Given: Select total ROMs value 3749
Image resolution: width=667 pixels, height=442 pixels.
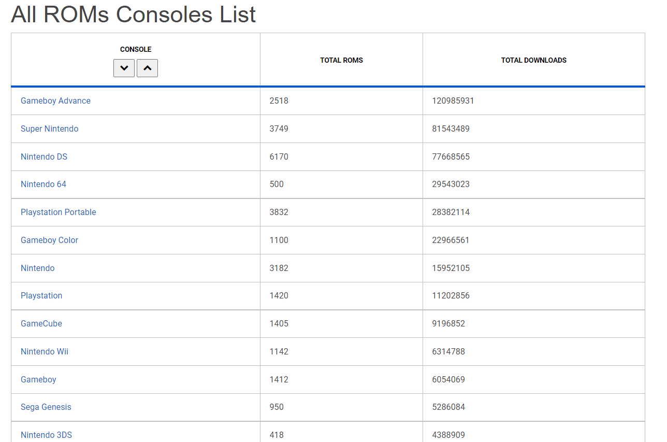Looking at the screenshot, I should [x=279, y=129].
